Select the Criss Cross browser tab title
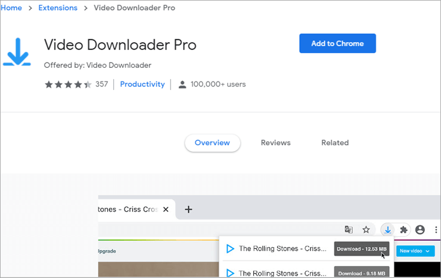 coord(129,209)
